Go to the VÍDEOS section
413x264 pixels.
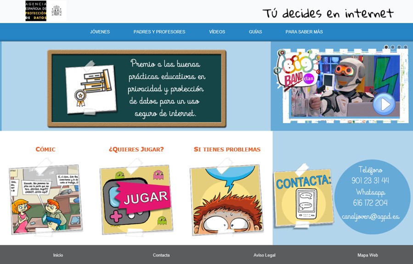217,32
